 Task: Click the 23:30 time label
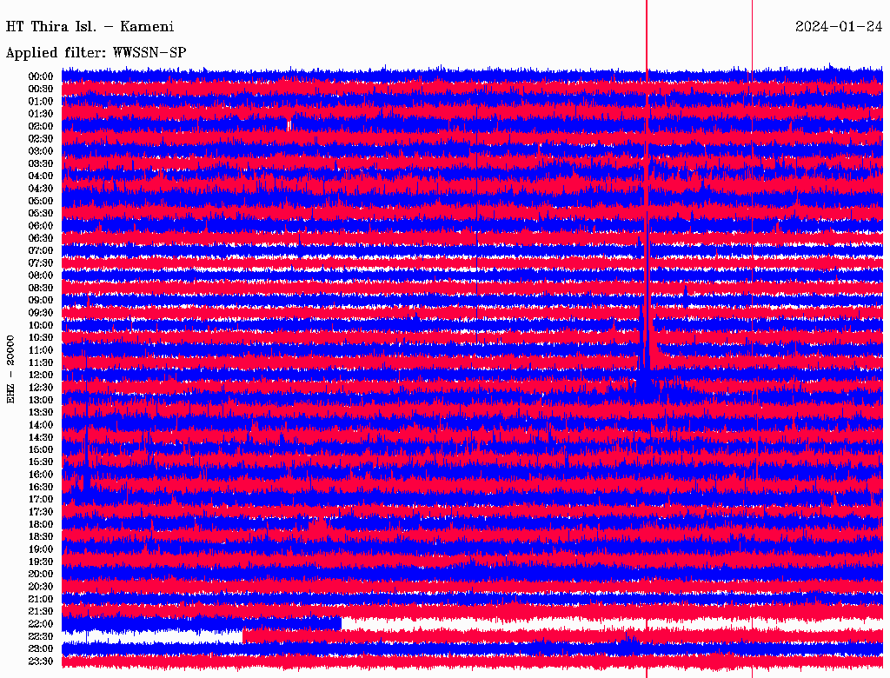tap(41, 661)
